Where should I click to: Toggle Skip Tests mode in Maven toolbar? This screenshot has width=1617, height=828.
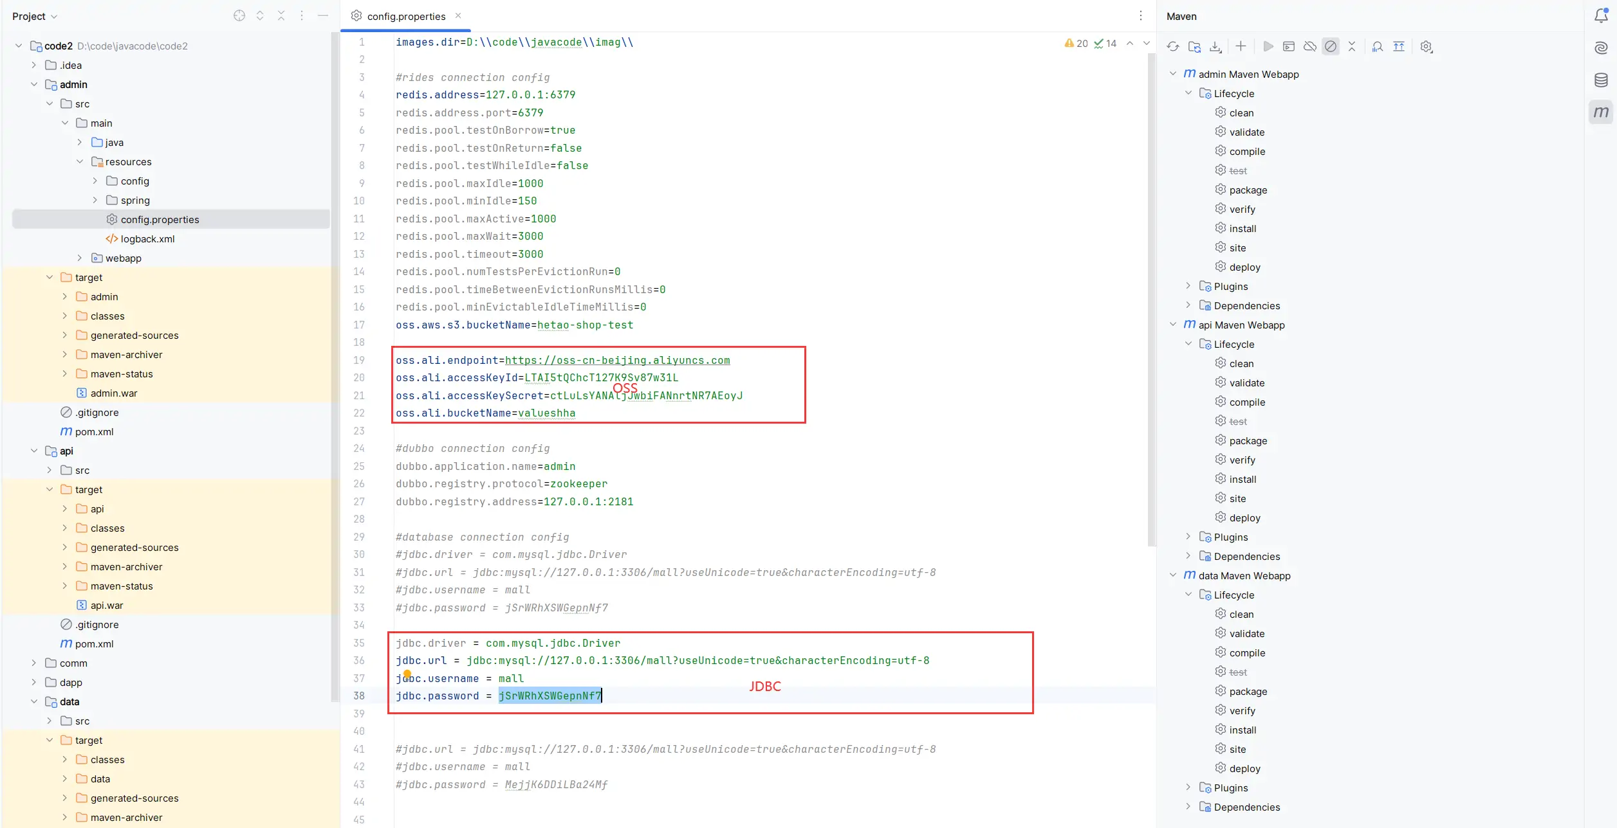(1331, 46)
